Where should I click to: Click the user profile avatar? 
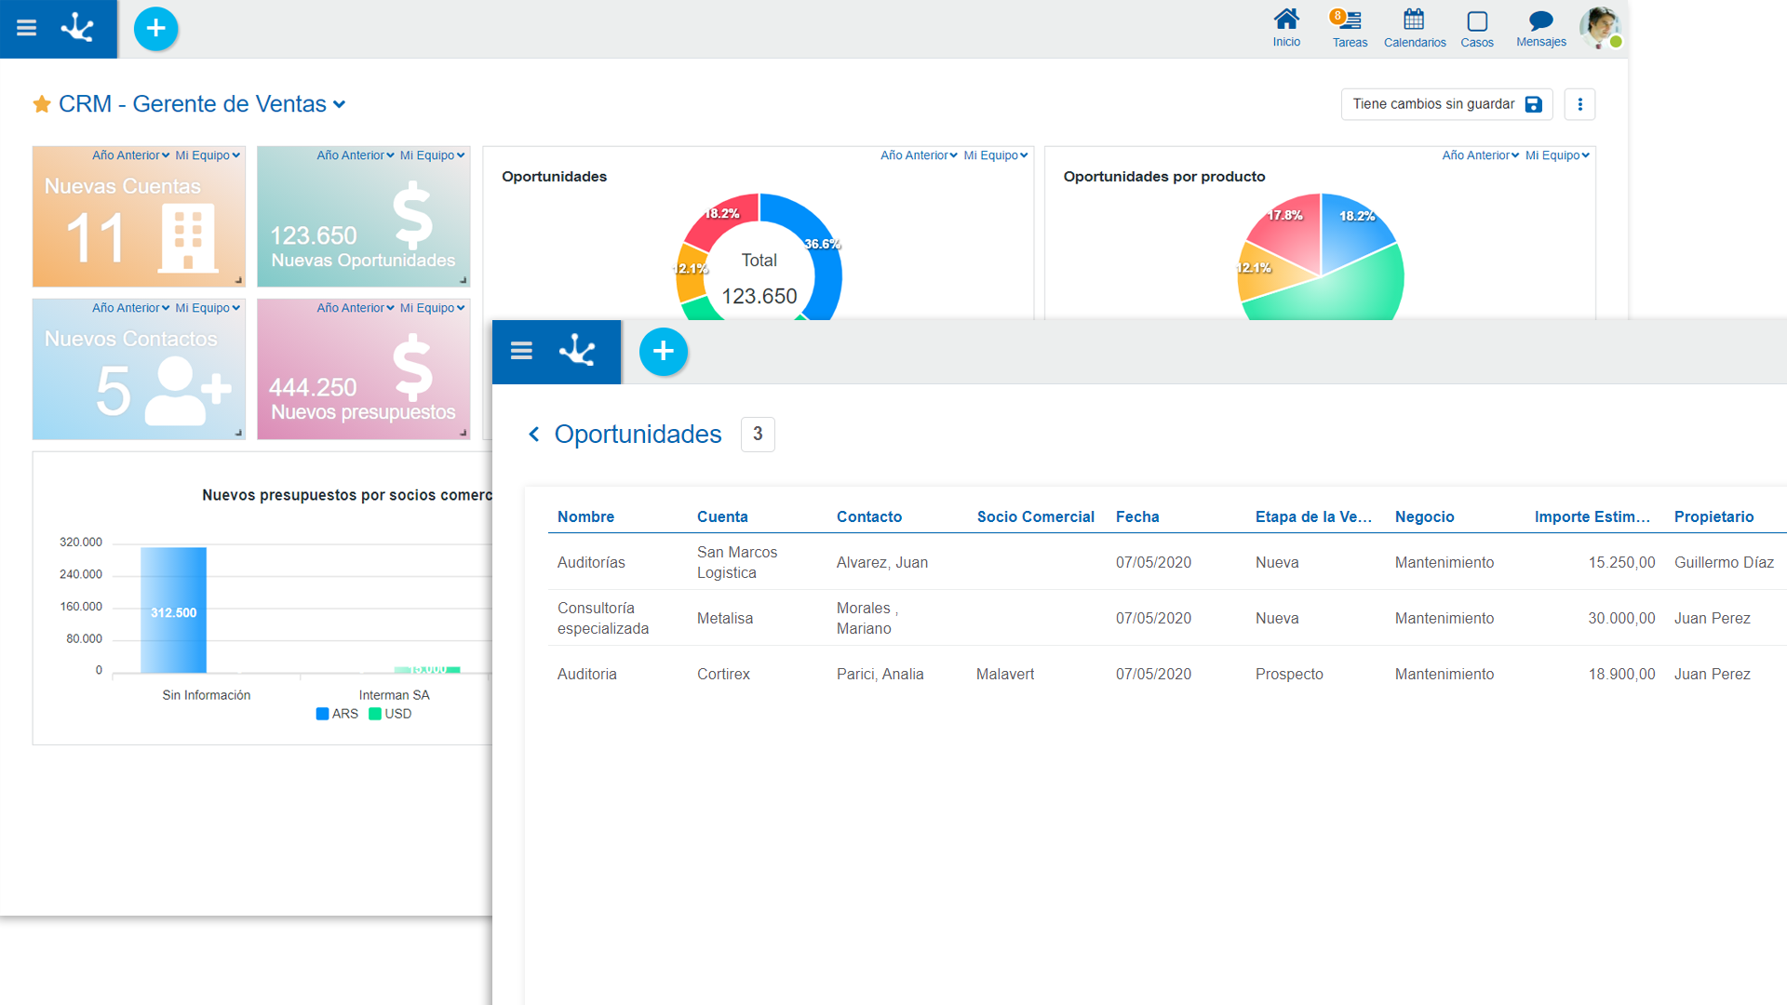[1600, 27]
